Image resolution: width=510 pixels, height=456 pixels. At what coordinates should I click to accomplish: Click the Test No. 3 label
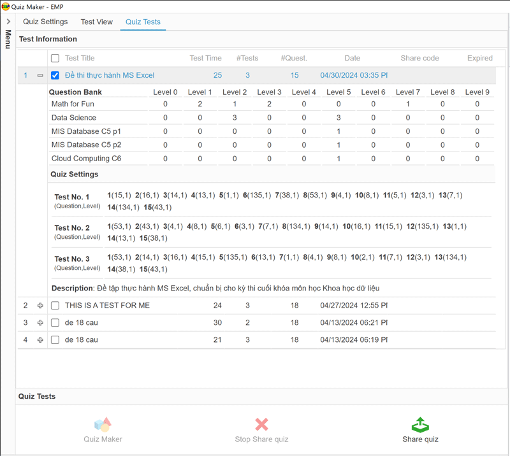72,259
